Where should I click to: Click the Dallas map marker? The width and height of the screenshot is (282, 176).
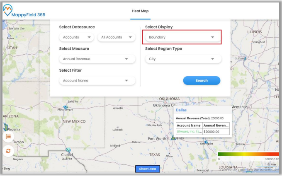pyautogui.click(x=173, y=137)
